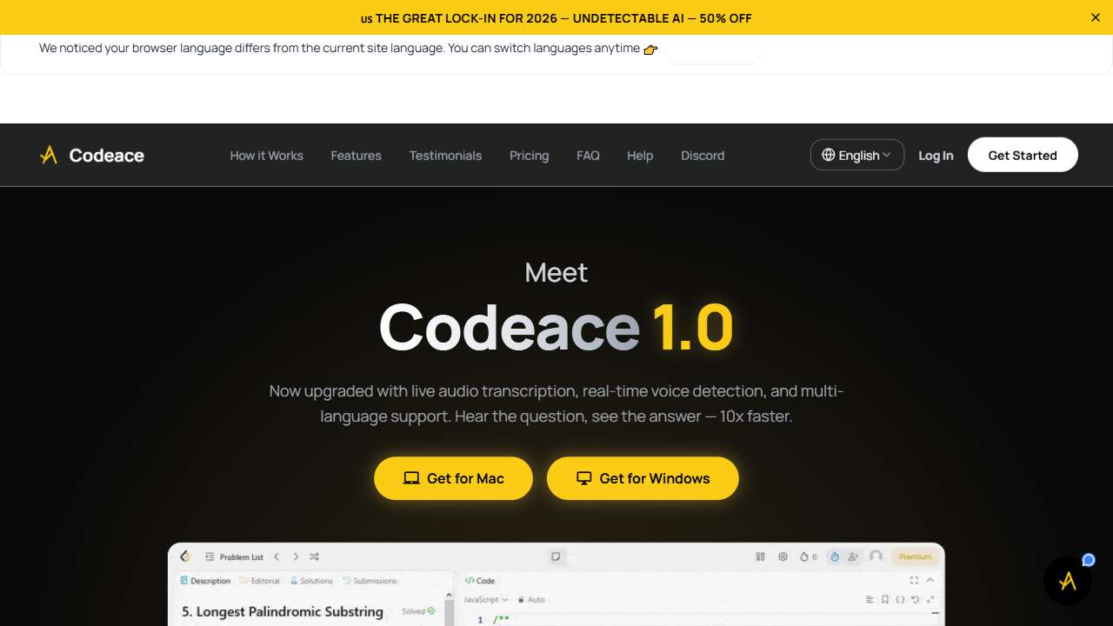Open the English language dropdown
The width and height of the screenshot is (1113, 626).
[x=857, y=155]
